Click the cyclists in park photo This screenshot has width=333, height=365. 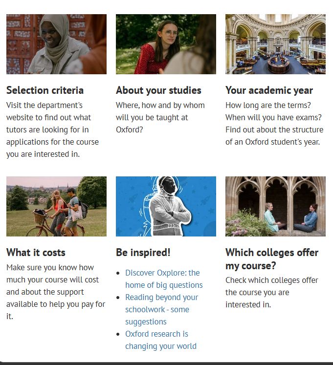pos(56,206)
